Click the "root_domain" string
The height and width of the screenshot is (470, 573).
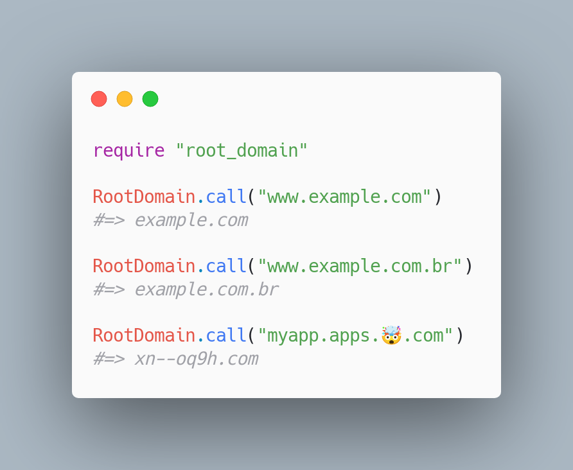242,151
